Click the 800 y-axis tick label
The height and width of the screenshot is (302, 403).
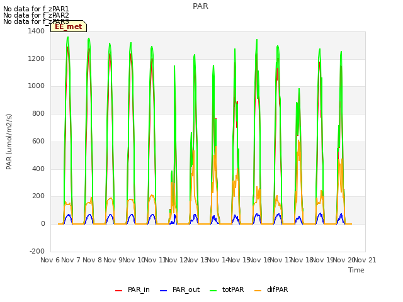[x=38, y=113]
